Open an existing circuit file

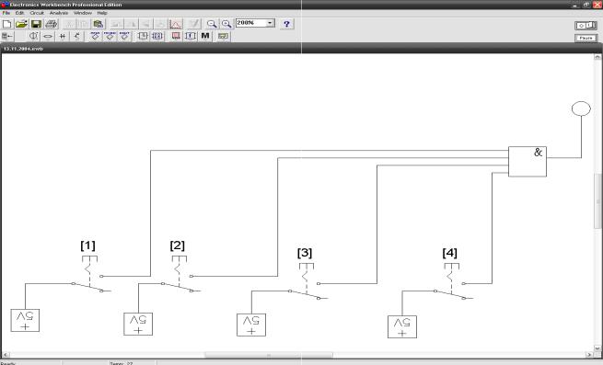tap(21, 24)
